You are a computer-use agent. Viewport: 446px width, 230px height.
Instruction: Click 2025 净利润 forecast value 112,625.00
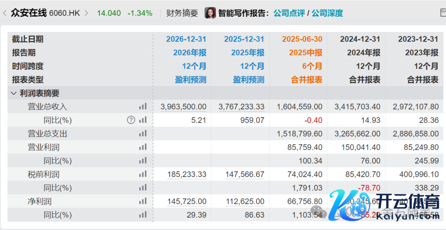click(x=245, y=201)
